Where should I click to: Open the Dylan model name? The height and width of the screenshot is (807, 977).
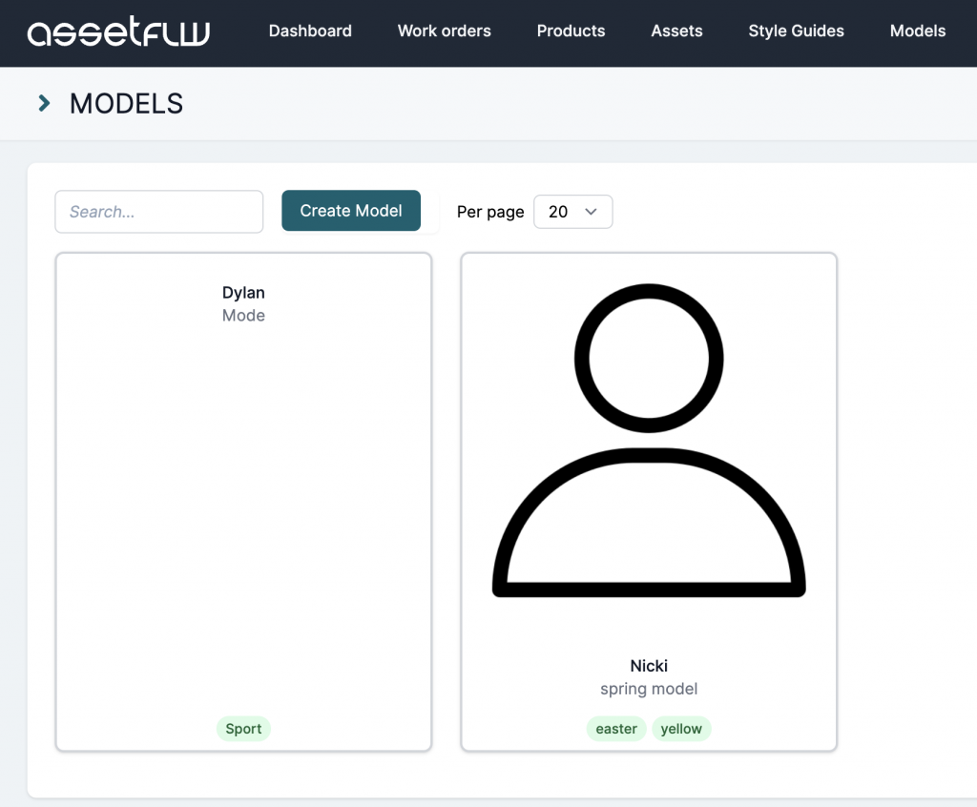pos(243,293)
